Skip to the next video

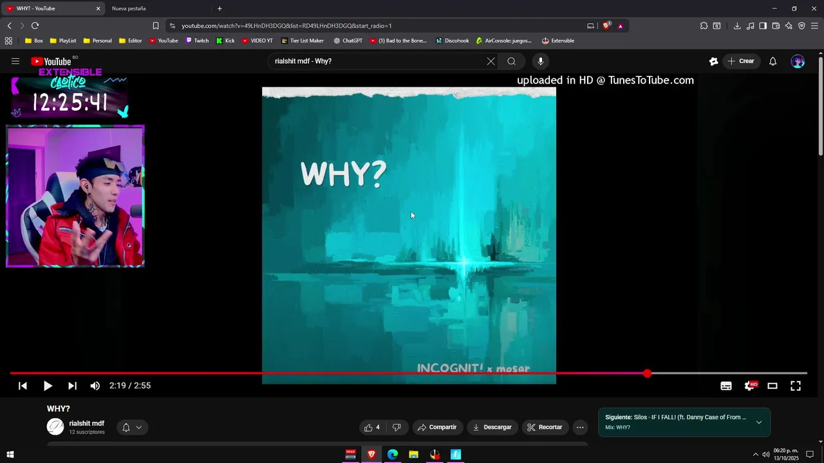tap(72, 386)
